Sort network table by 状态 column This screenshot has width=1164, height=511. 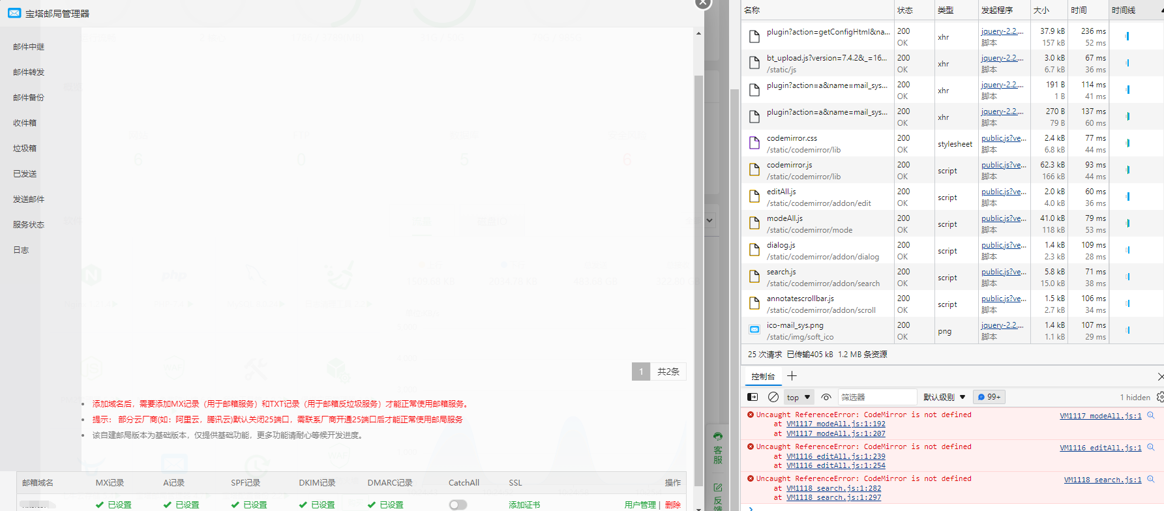pos(914,10)
